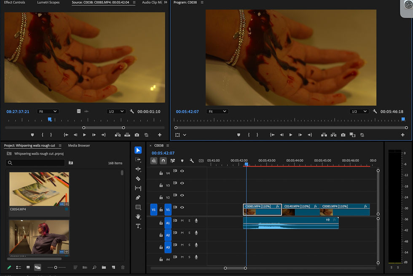Toggle Snap in timeline magnet icon
Screen dimensions: 413x276
point(164,161)
